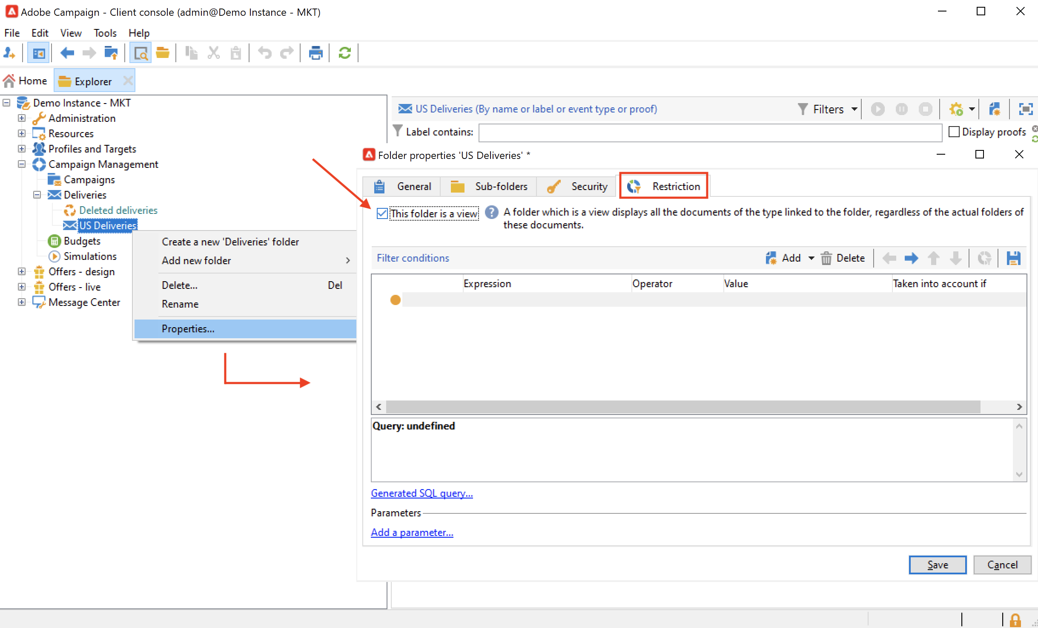
Task: Click the Label contains input field
Action: tap(710, 133)
